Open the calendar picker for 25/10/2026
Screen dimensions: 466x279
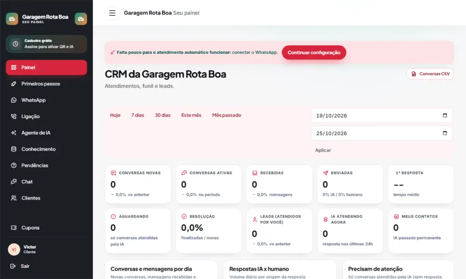tap(445, 133)
